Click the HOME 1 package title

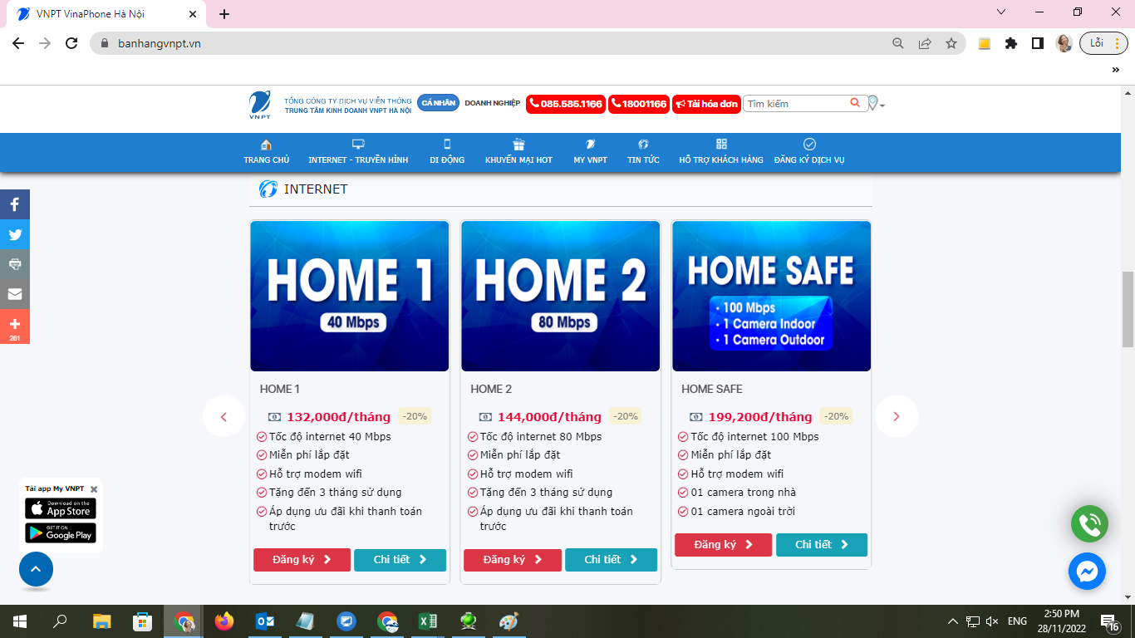280,389
